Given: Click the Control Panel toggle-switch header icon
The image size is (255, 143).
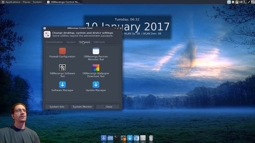Looking at the screenshot, I should [47, 34].
